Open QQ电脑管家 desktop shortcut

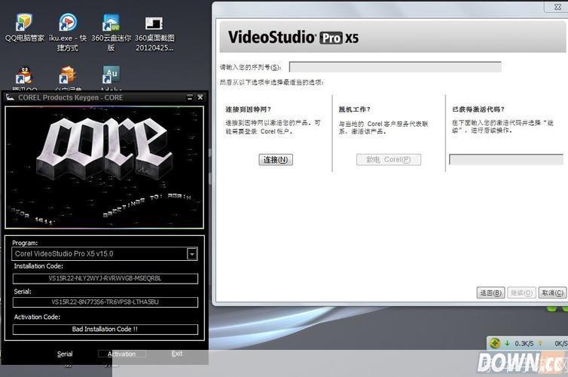[24, 29]
